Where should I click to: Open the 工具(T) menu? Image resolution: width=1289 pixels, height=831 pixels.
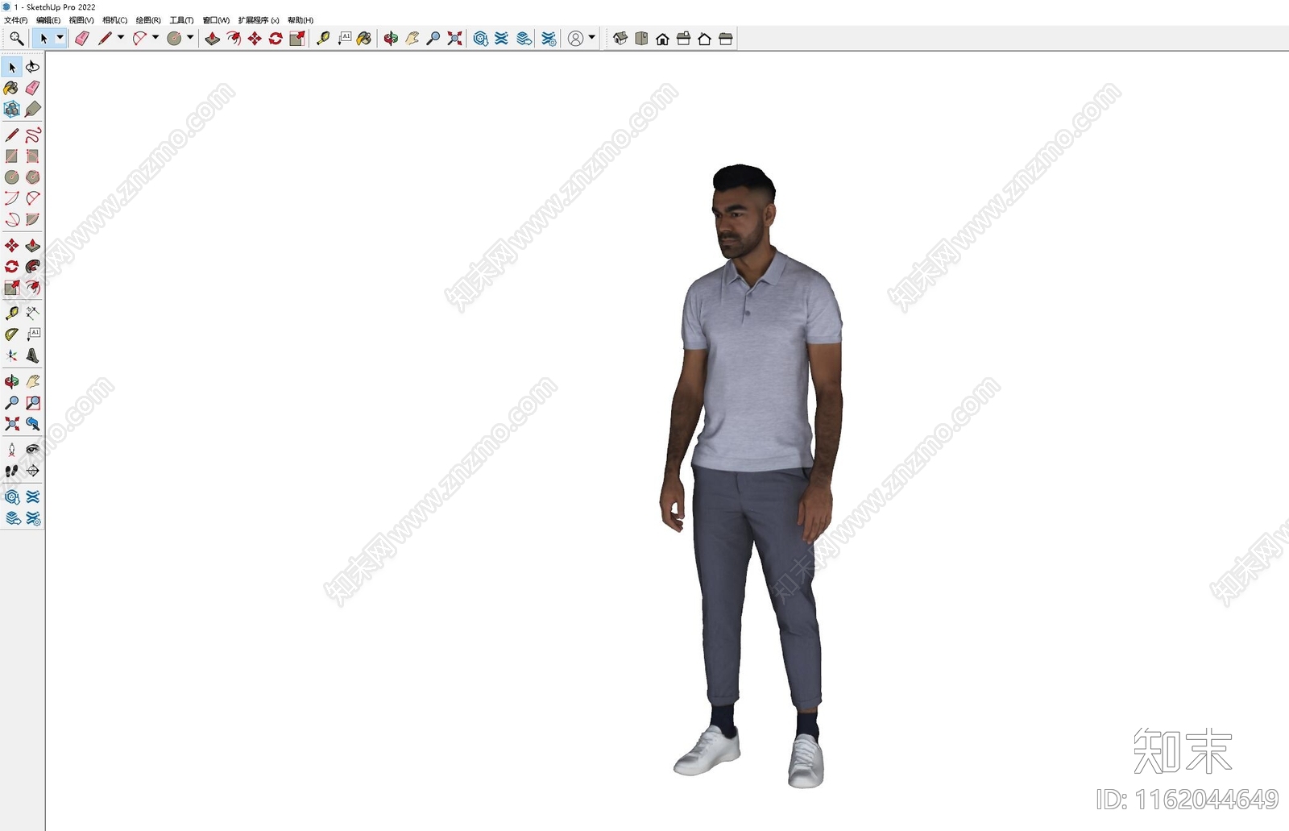181,20
